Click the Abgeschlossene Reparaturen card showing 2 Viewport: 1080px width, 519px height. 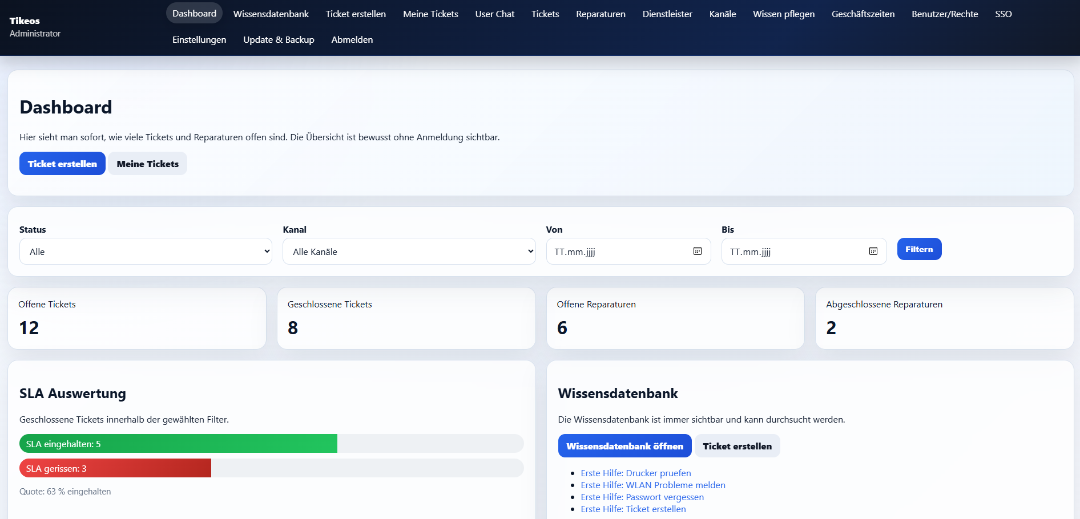(x=945, y=318)
